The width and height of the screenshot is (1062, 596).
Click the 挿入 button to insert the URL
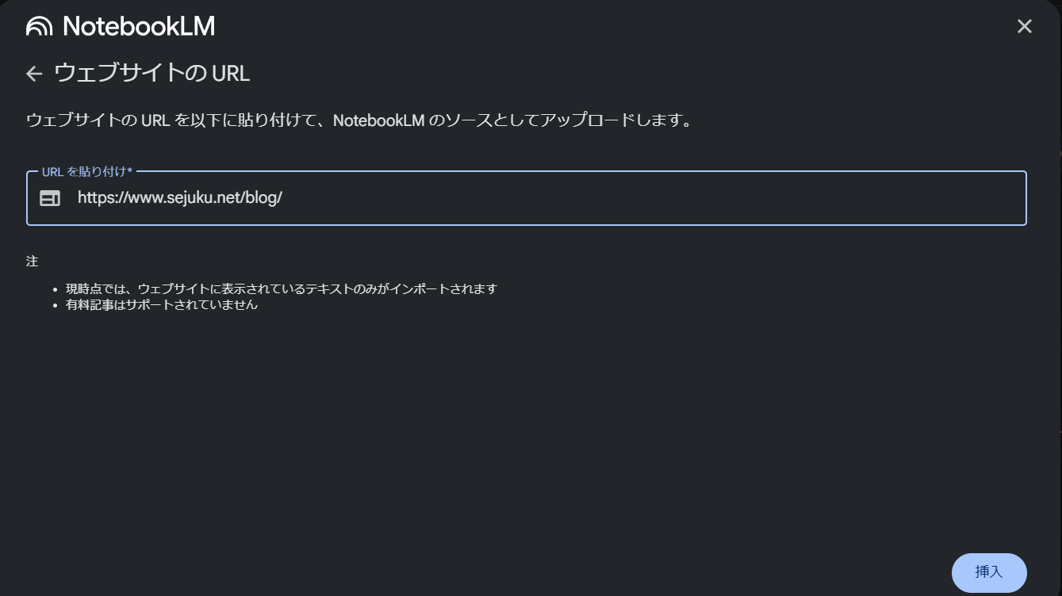click(989, 572)
